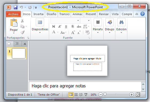The height and width of the screenshot is (102, 150).
Task: Increase font size with the larger A
Action: 73,32
